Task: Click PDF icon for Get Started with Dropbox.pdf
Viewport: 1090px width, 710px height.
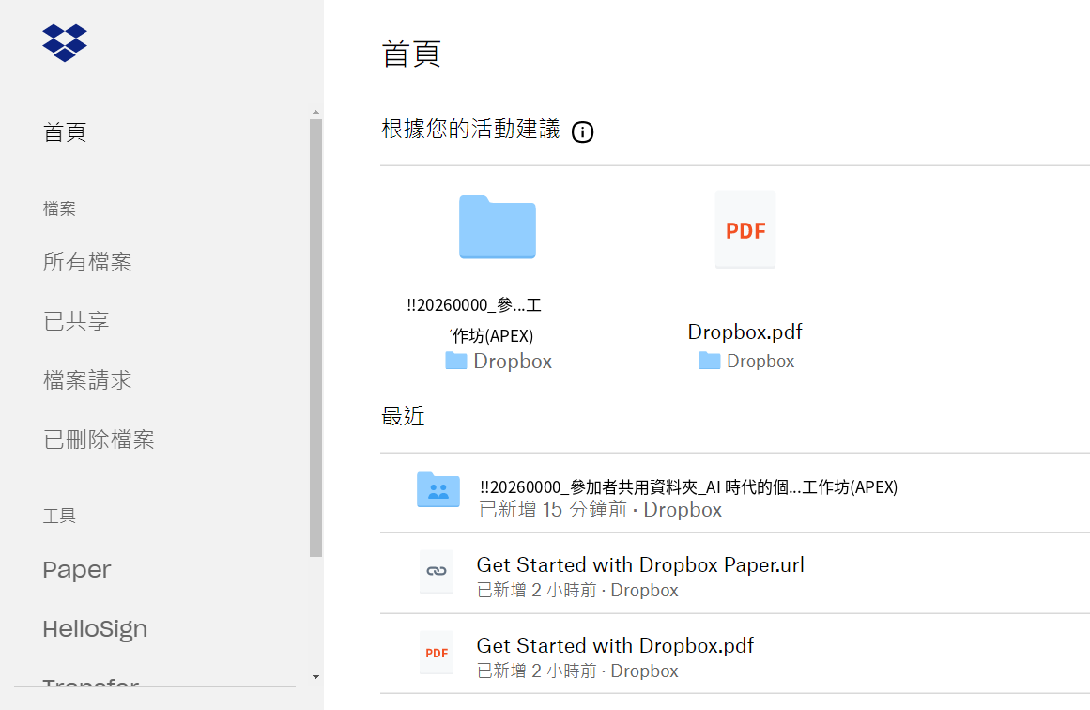Action: click(x=437, y=653)
